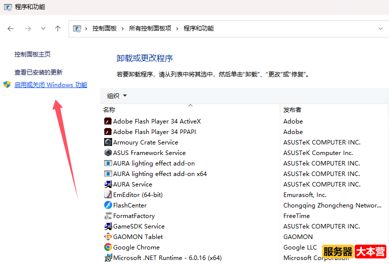The height and width of the screenshot is (264, 389).
Task: Click publisher Emurasoft, Inc.
Action: pyautogui.click(x=305, y=195)
